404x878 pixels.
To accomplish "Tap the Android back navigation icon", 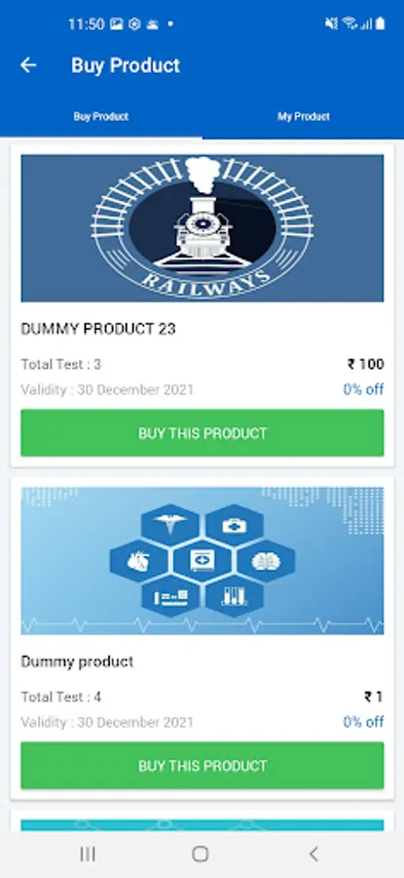I will tap(313, 854).
